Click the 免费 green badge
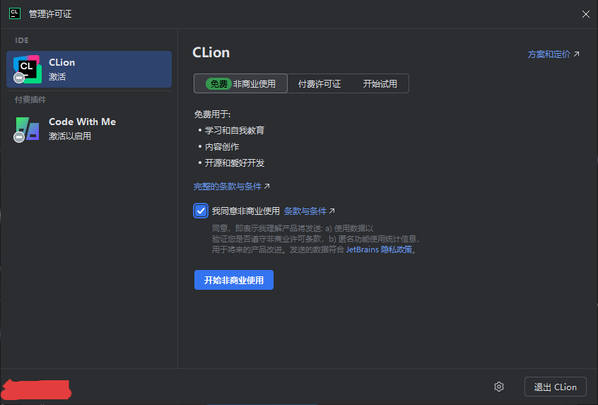Viewport: 598px width, 405px height. (218, 83)
